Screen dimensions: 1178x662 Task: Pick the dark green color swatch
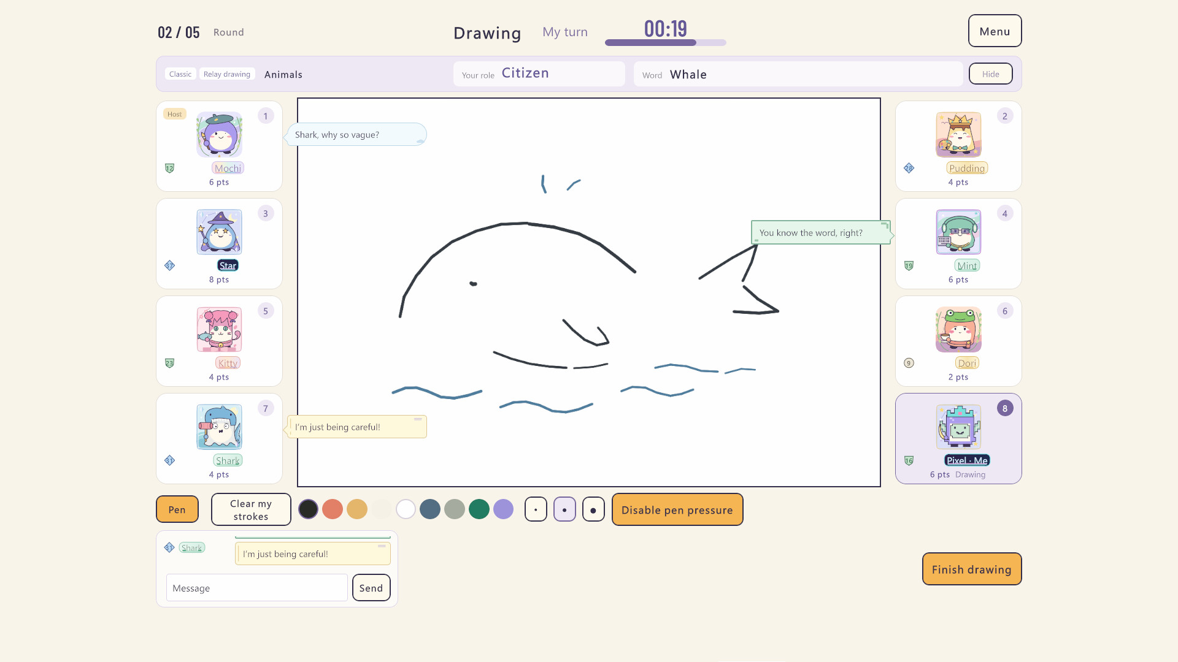click(479, 509)
